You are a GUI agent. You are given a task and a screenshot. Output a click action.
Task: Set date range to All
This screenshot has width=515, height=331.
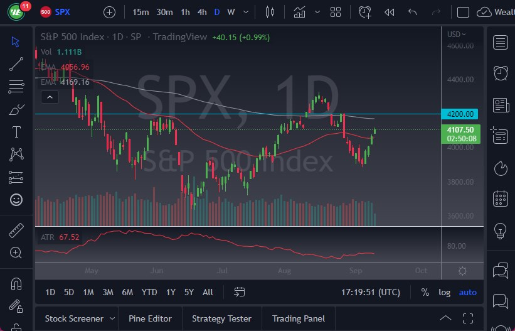point(208,292)
